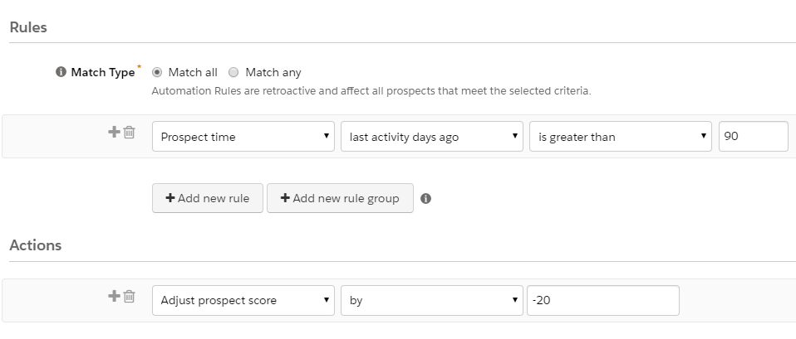Click the Match Type label
The height and width of the screenshot is (339, 796).
(103, 72)
